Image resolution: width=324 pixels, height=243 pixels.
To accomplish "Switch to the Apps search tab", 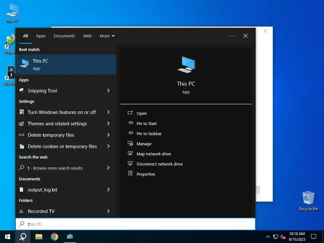I will tap(41, 36).
